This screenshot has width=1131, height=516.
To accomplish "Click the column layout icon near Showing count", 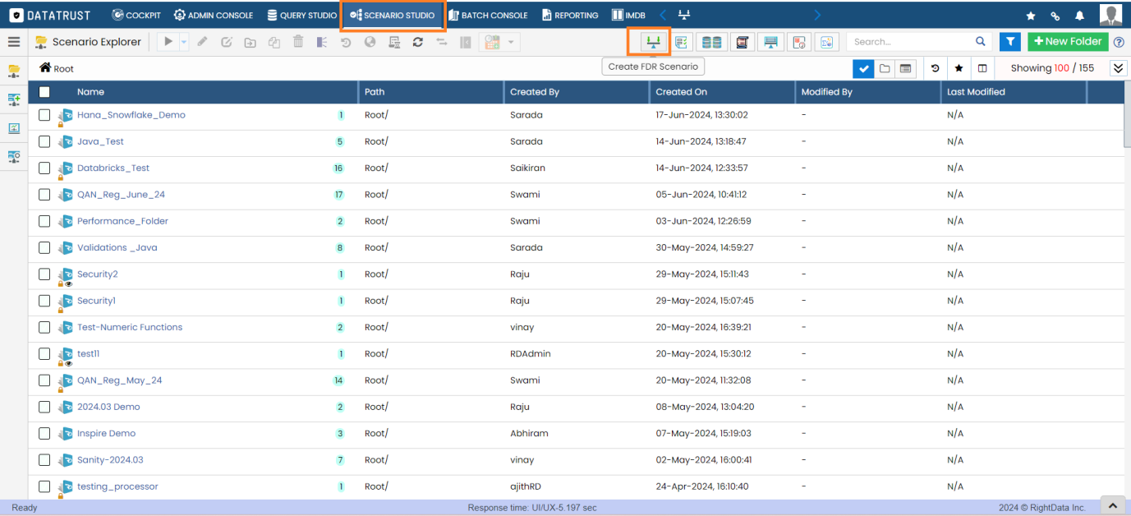I will coord(982,68).
